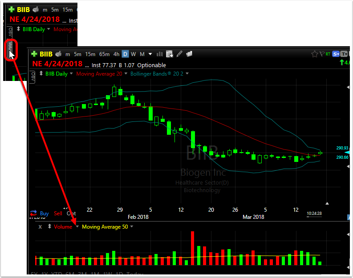Click the small up triangle above the 10:24:28 time
Screen dimensions: 353x278
[327, 203]
